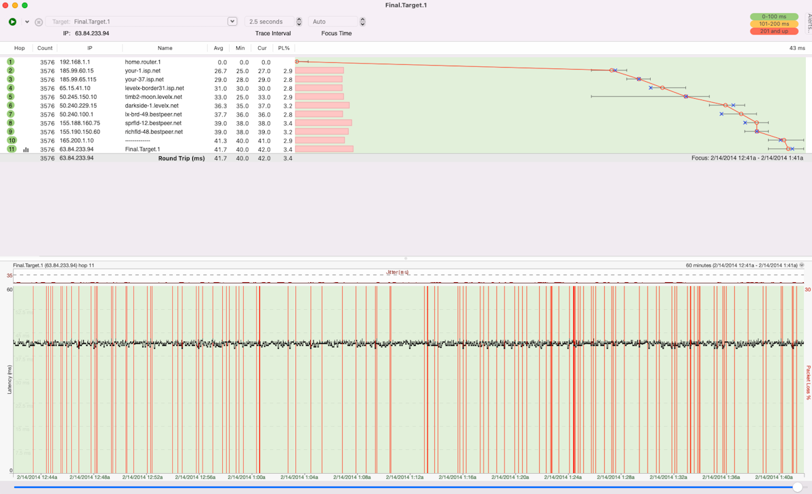812x494 pixels.
Task: Click the hop 10 green number badge
Action: coord(12,141)
